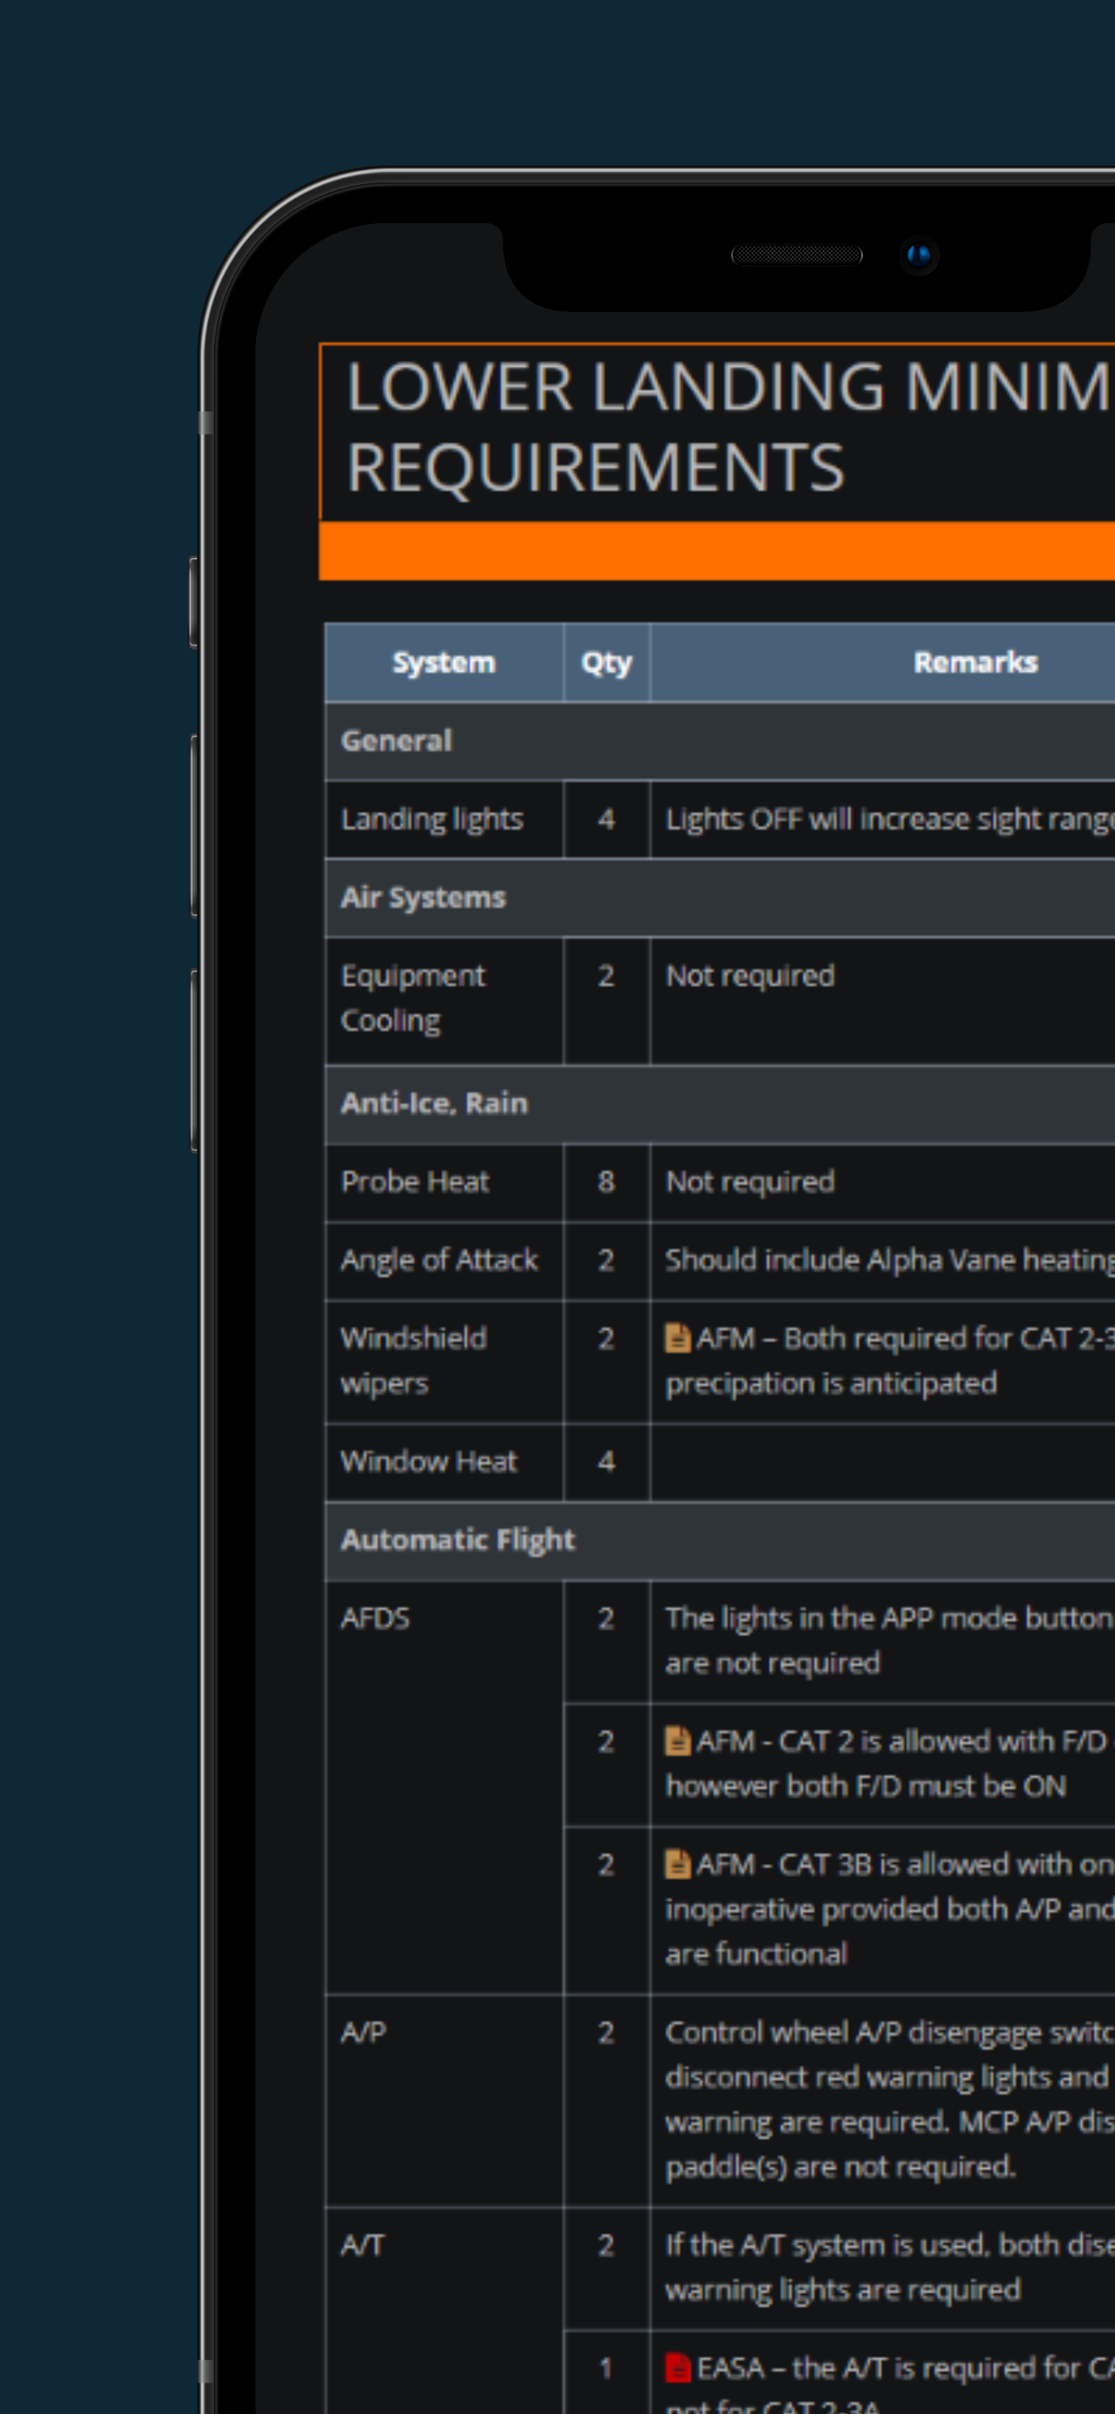This screenshot has width=1115, height=2414.
Task: Select the System column header
Action: click(444, 662)
